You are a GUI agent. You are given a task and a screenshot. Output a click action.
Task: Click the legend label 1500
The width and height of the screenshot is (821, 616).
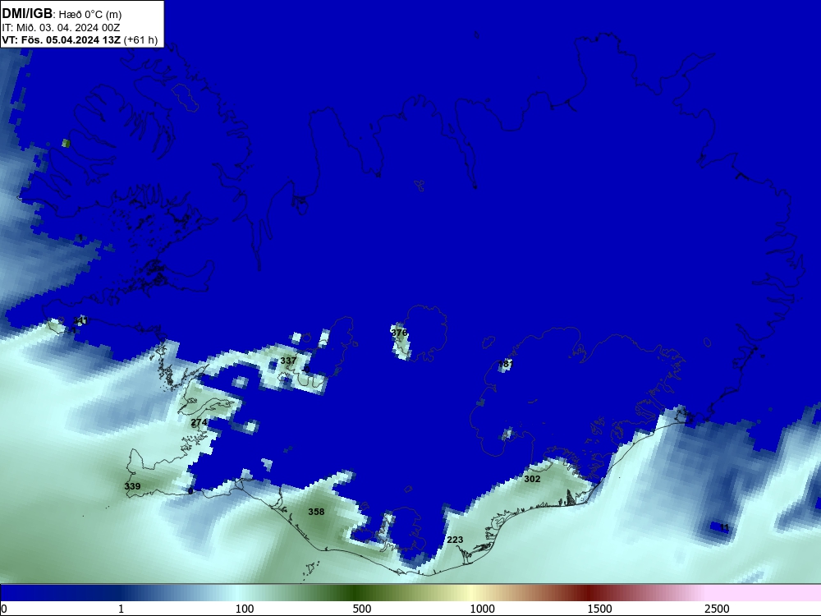tap(599, 609)
